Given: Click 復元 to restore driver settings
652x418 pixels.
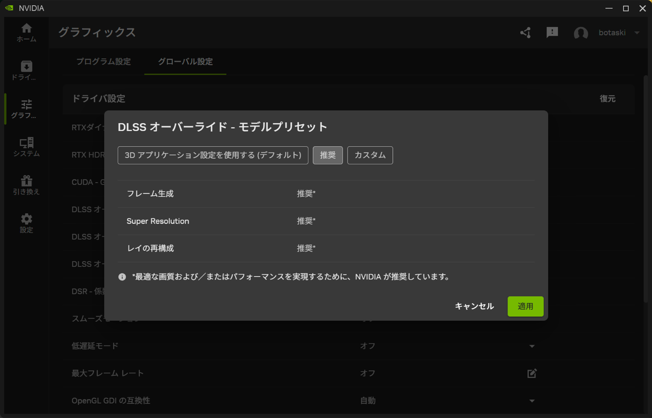Looking at the screenshot, I should pyautogui.click(x=608, y=99).
